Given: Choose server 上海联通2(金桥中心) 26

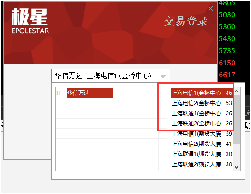Looking at the screenshot, I should pos(202,124).
